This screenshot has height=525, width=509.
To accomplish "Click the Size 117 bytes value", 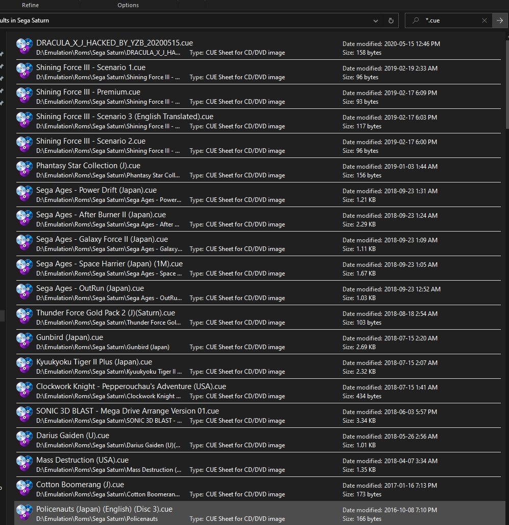I will [x=369, y=126].
